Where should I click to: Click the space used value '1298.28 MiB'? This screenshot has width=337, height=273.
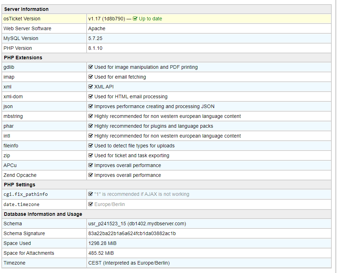tap(102, 243)
